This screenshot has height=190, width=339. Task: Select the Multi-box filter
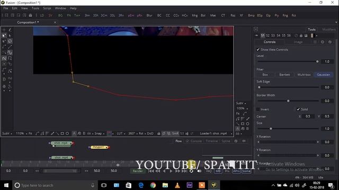pyautogui.click(x=304, y=74)
